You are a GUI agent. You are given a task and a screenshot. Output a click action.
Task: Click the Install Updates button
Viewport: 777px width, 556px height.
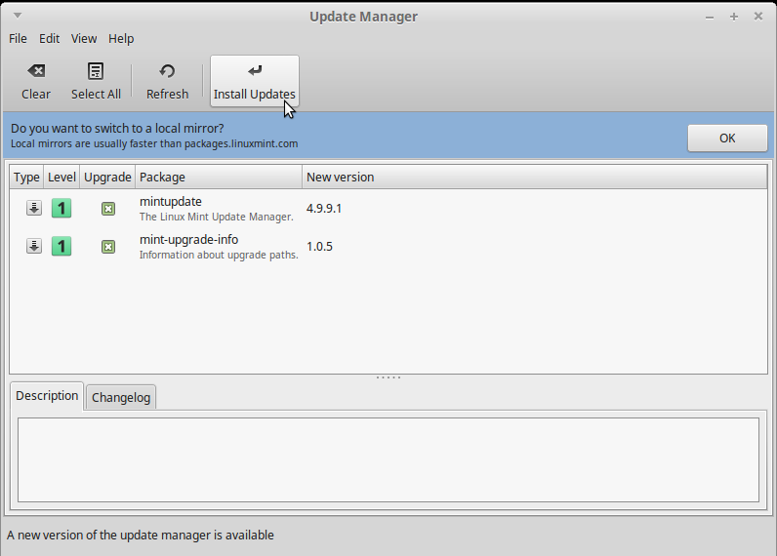(x=255, y=81)
